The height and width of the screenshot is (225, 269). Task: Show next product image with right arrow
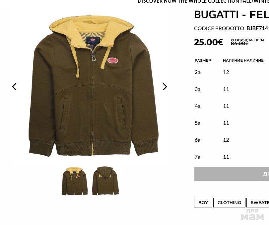coord(165,87)
